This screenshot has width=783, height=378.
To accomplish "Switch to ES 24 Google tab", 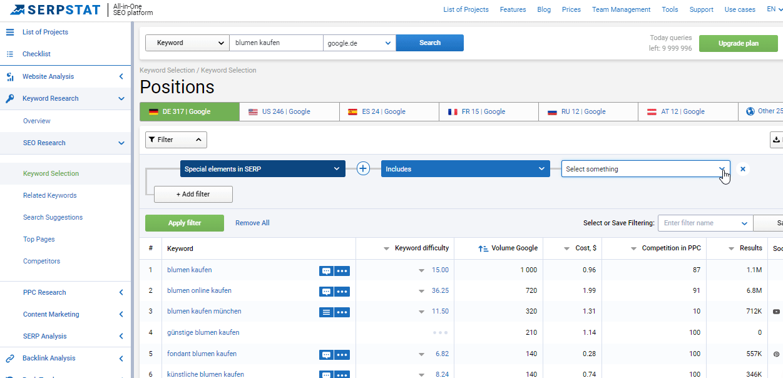I will pyautogui.click(x=389, y=111).
